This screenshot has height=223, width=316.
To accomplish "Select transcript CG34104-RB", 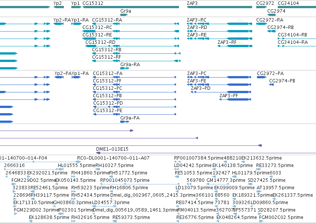I will 293,35.
